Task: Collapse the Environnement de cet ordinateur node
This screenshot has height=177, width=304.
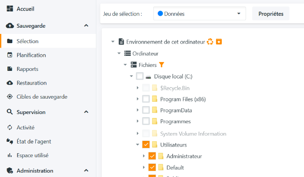Action: 113,41
